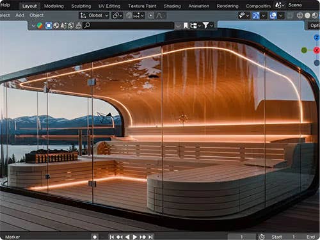The image size is (320, 240).
Task: Switch to the Sculpting workspace tab
Action: [x=81, y=6]
